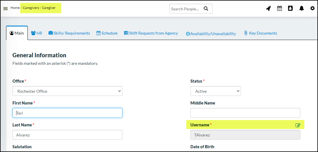Go to the Schedule tab
The image size is (318, 152).
[x=107, y=33]
